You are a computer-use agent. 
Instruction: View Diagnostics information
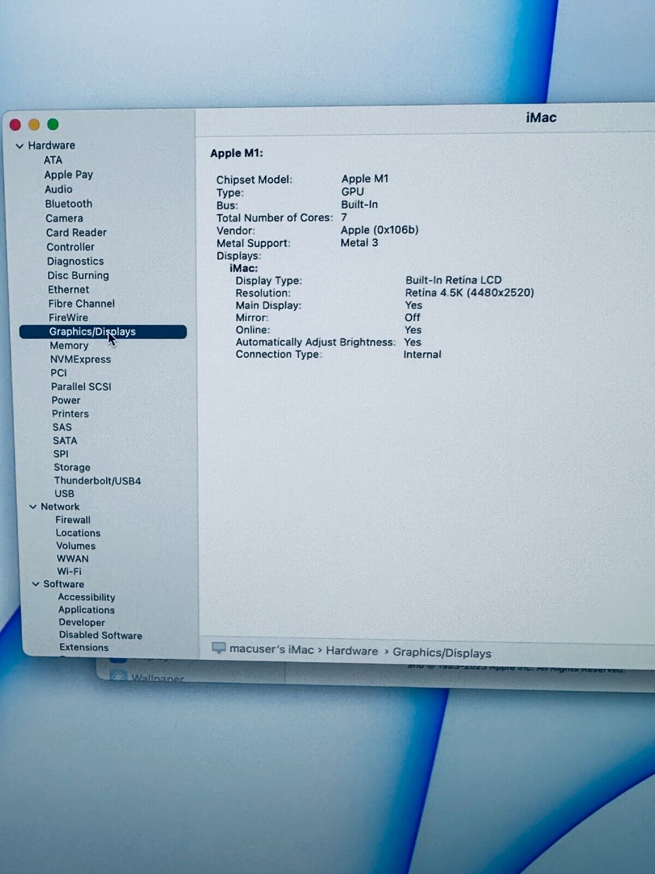pyautogui.click(x=75, y=261)
